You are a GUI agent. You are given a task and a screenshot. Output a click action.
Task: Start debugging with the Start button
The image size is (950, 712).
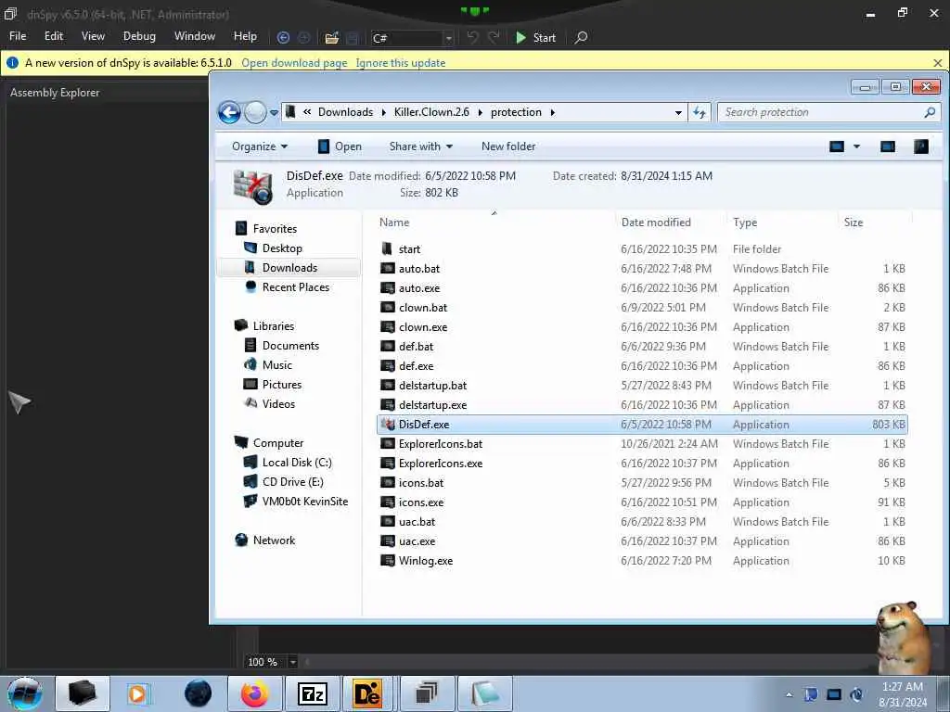point(535,37)
